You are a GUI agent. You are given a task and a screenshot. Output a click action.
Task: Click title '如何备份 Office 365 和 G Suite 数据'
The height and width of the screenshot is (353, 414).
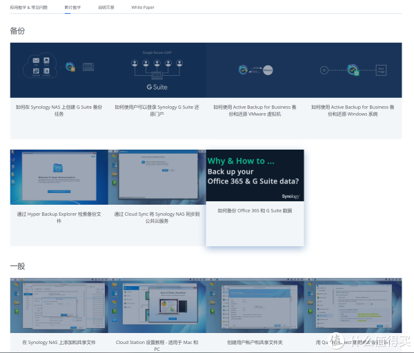coord(255,210)
